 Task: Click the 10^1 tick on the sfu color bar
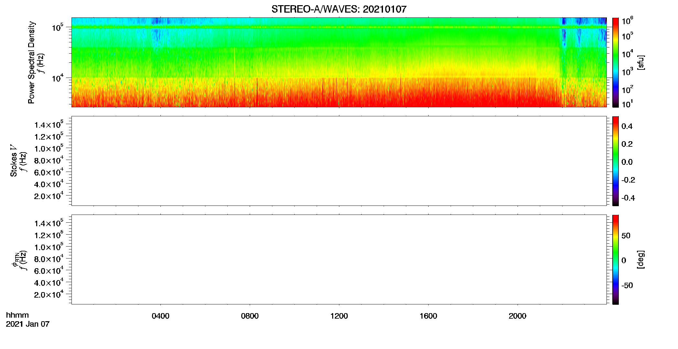pyautogui.click(x=628, y=104)
